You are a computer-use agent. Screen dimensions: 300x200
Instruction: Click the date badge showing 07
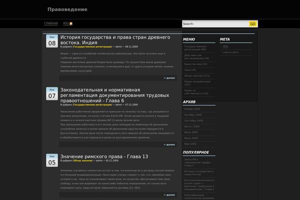click(52, 93)
